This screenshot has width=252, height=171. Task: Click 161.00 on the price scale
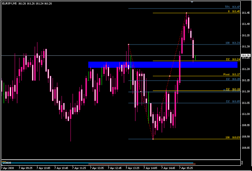point(245,114)
